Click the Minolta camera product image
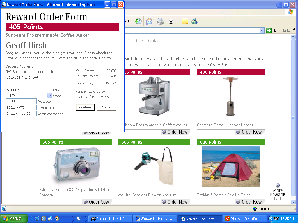Screen dimensions: 298x223 [77, 165]
